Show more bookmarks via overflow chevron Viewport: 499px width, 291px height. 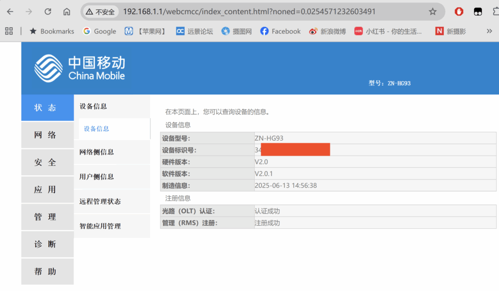[489, 31]
